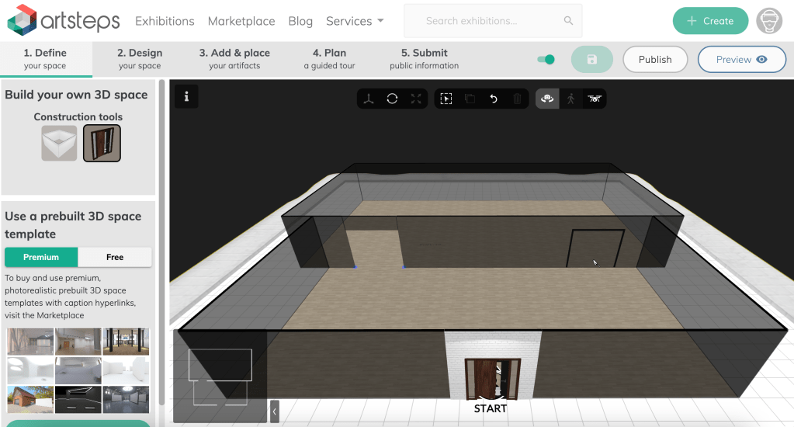Click the Preview button
Screen dimensions: 794x427
[x=741, y=60]
